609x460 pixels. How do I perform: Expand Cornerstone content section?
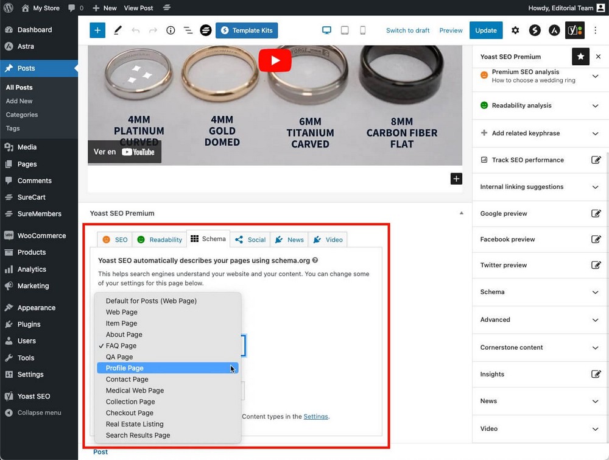click(x=540, y=348)
